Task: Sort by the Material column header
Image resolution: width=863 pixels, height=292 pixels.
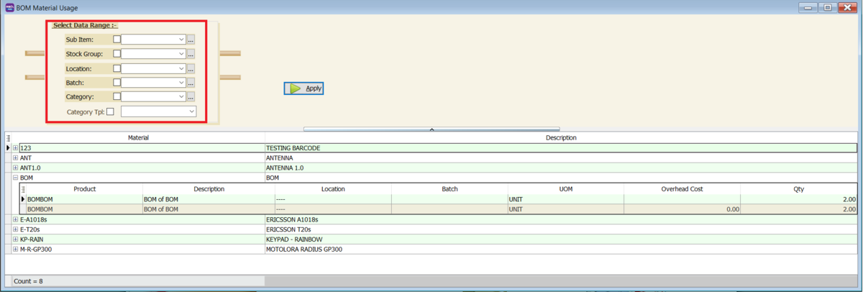Action: [138, 137]
